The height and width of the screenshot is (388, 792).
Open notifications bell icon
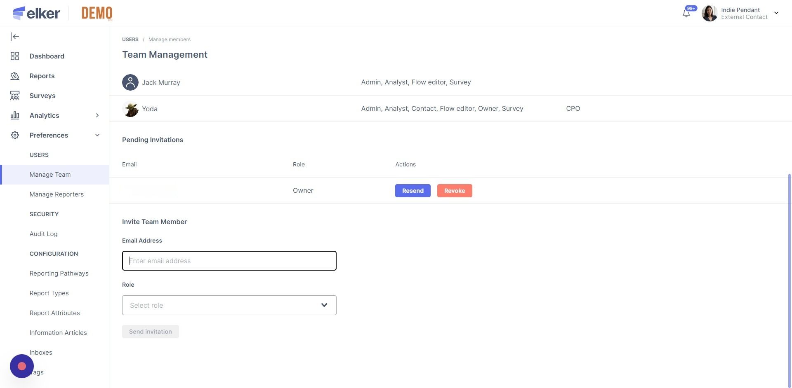(x=686, y=14)
